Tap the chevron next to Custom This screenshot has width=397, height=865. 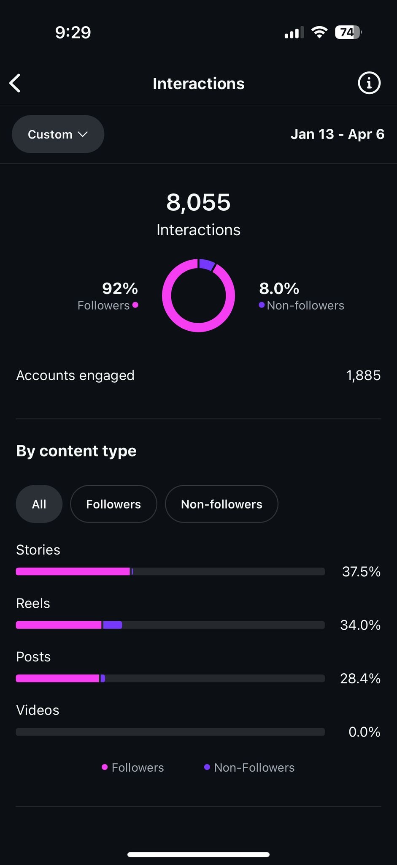click(83, 134)
